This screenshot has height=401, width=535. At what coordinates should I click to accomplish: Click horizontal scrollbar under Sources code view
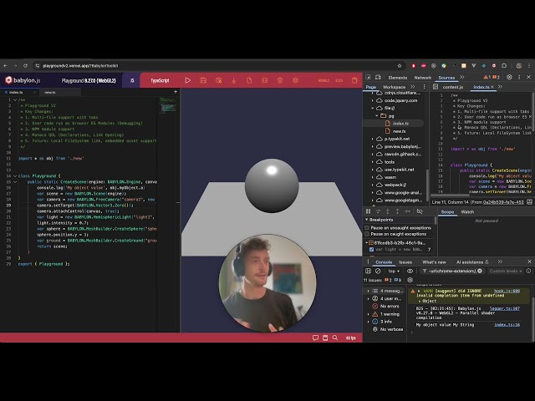(x=451, y=195)
